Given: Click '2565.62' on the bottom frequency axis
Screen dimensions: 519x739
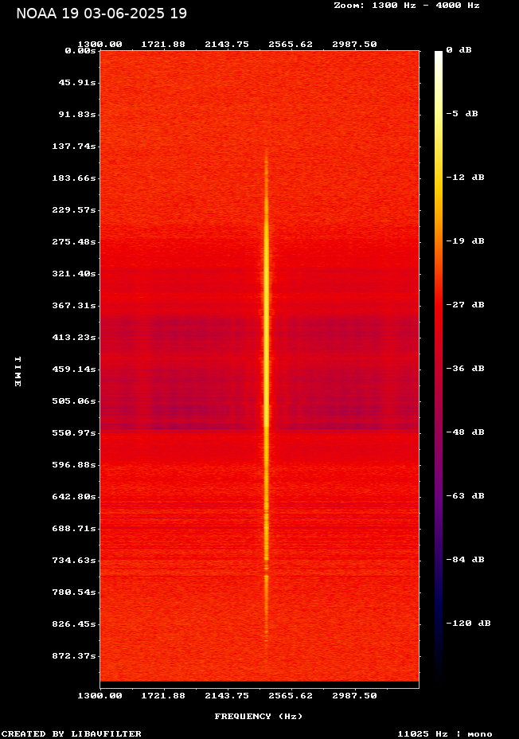Looking at the screenshot, I should tap(291, 696).
